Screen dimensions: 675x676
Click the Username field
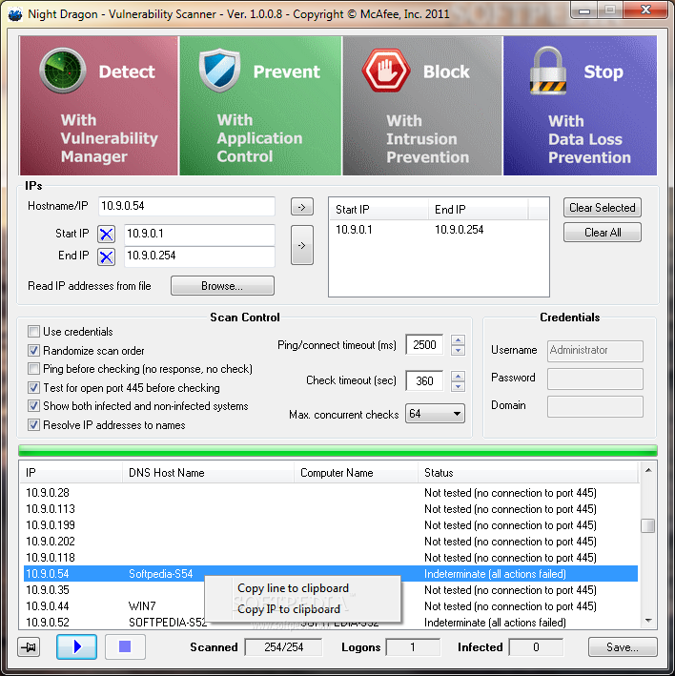pyautogui.click(x=595, y=351)
